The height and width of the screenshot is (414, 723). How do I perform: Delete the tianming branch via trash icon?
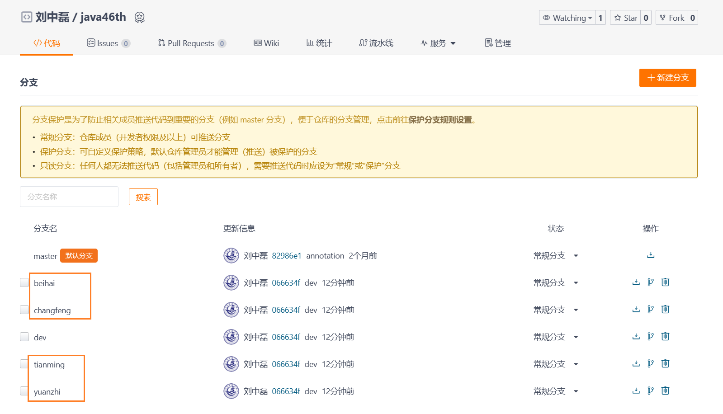(x=665, y=364)
